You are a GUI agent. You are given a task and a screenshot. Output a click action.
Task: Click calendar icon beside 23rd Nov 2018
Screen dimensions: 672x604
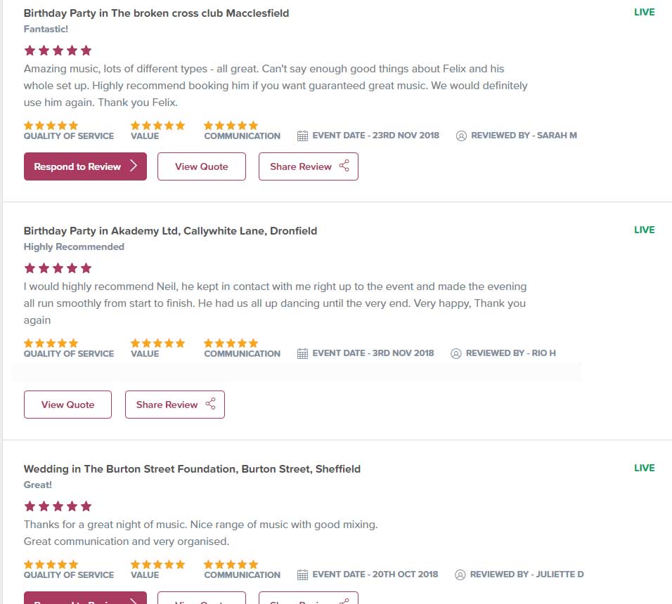coord(302,136)
